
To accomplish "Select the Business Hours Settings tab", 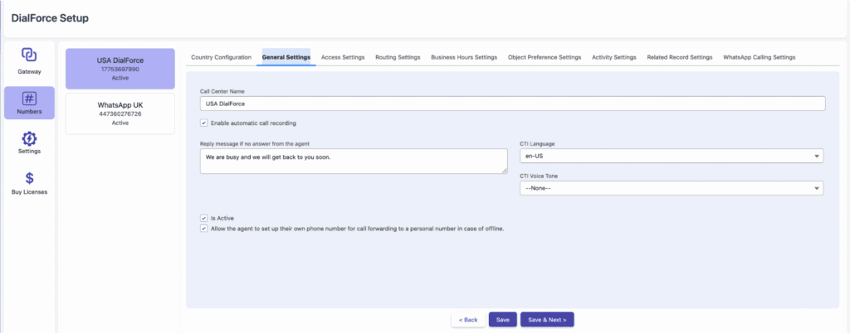I will pyautogui.click(x=464, y=57).
